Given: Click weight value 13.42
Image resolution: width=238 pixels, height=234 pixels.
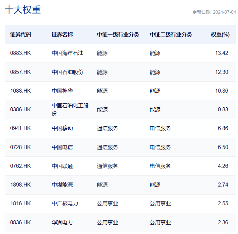Looking at the screenshot, I should pos(222,53).
